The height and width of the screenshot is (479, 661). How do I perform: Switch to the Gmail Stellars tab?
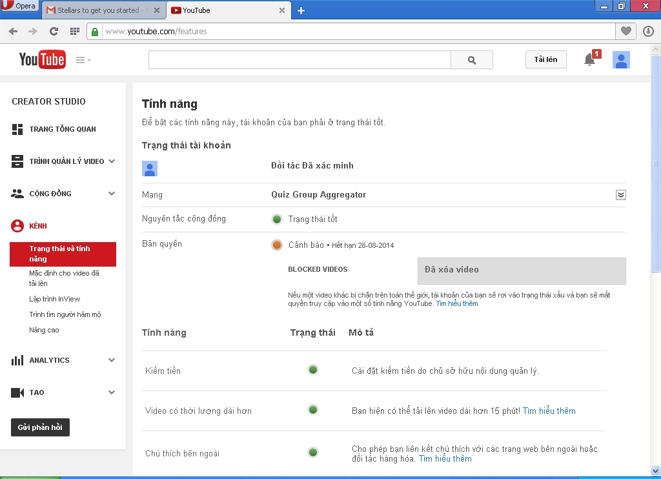click(103, 10)
